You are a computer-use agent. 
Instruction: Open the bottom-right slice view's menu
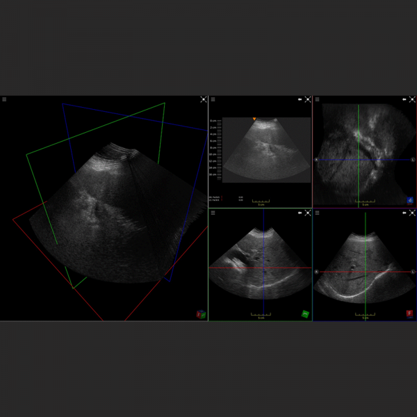[x=317, y=213]
